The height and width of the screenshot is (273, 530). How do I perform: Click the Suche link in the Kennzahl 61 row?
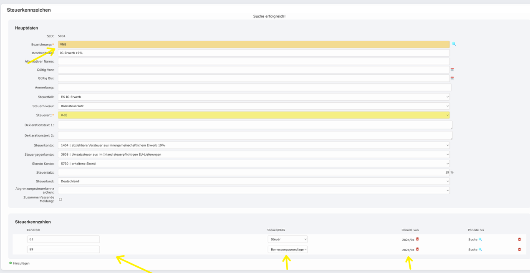click(x=472, y=240)
